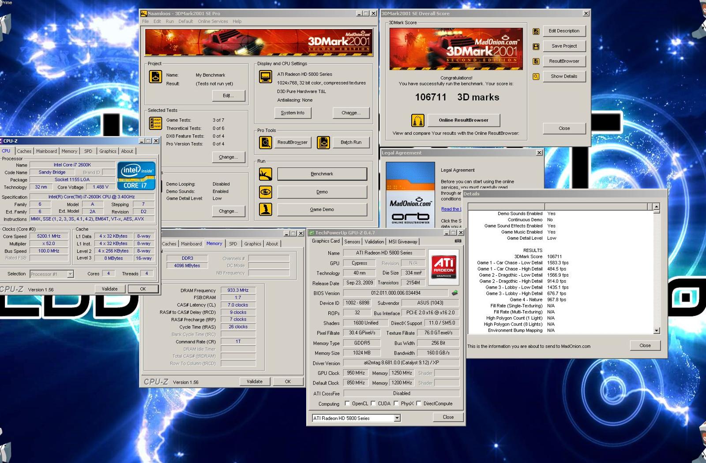706x463 pixels.
Task: Switch to the About tab in lower CPU-Z
Action: (272, 244)
